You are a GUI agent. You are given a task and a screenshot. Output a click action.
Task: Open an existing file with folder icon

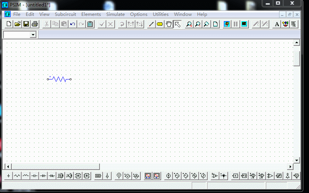[x=17, y=24]
